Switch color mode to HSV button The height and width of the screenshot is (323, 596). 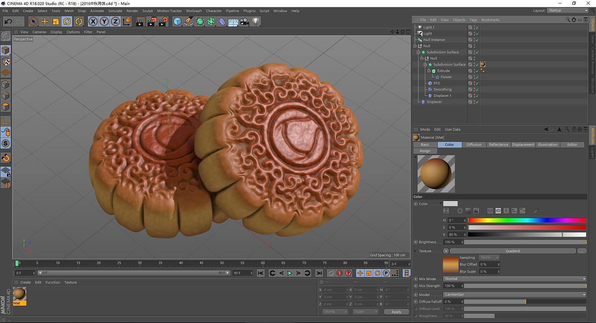point(498,211)
